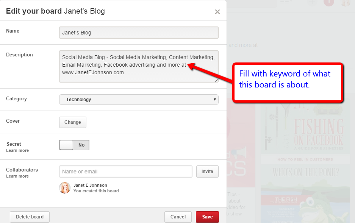Toggle the Secret board switch
The height and width of the screenshot is (223, 355).
pyautogui.click(x=74, y=145)
